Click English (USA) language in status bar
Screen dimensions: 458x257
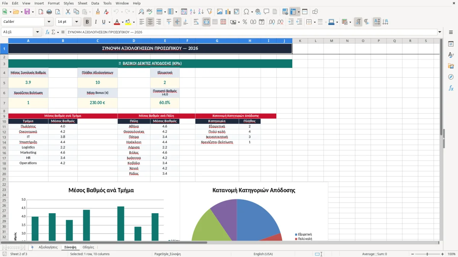point(263,254)
